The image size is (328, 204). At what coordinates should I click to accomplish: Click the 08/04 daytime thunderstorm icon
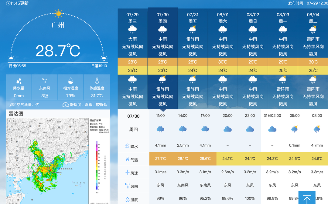[313, 29]
